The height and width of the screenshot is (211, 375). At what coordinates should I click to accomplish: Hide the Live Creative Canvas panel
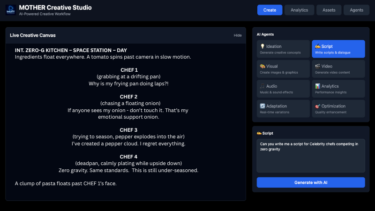[x=238, y=35]
